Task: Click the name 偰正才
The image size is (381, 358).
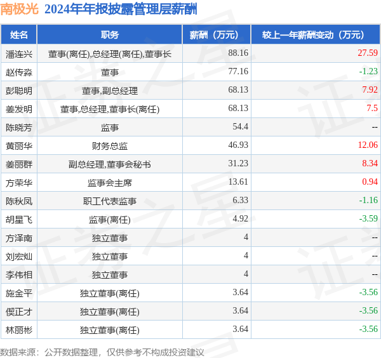Action: 19,312
